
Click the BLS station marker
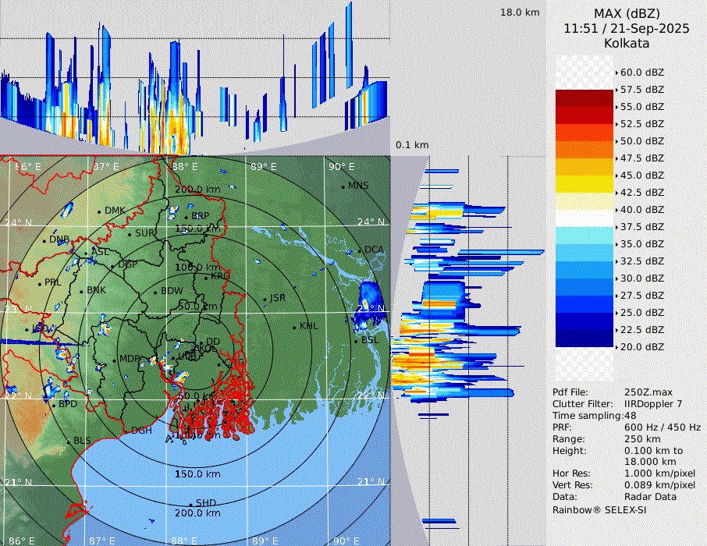pyautogui.click(x=68, y=442)
